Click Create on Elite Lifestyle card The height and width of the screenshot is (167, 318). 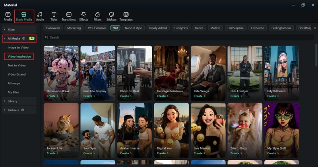236,96
